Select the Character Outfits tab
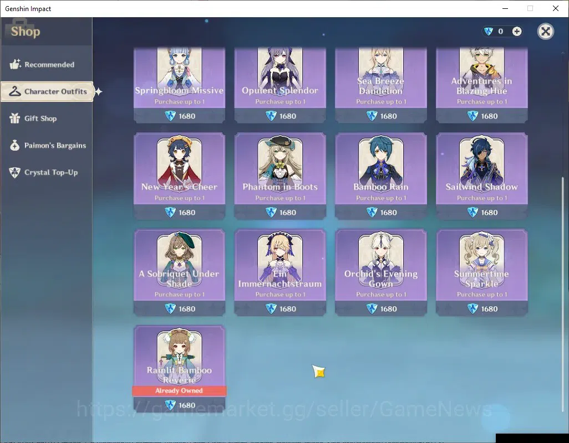 click(47, 91)
